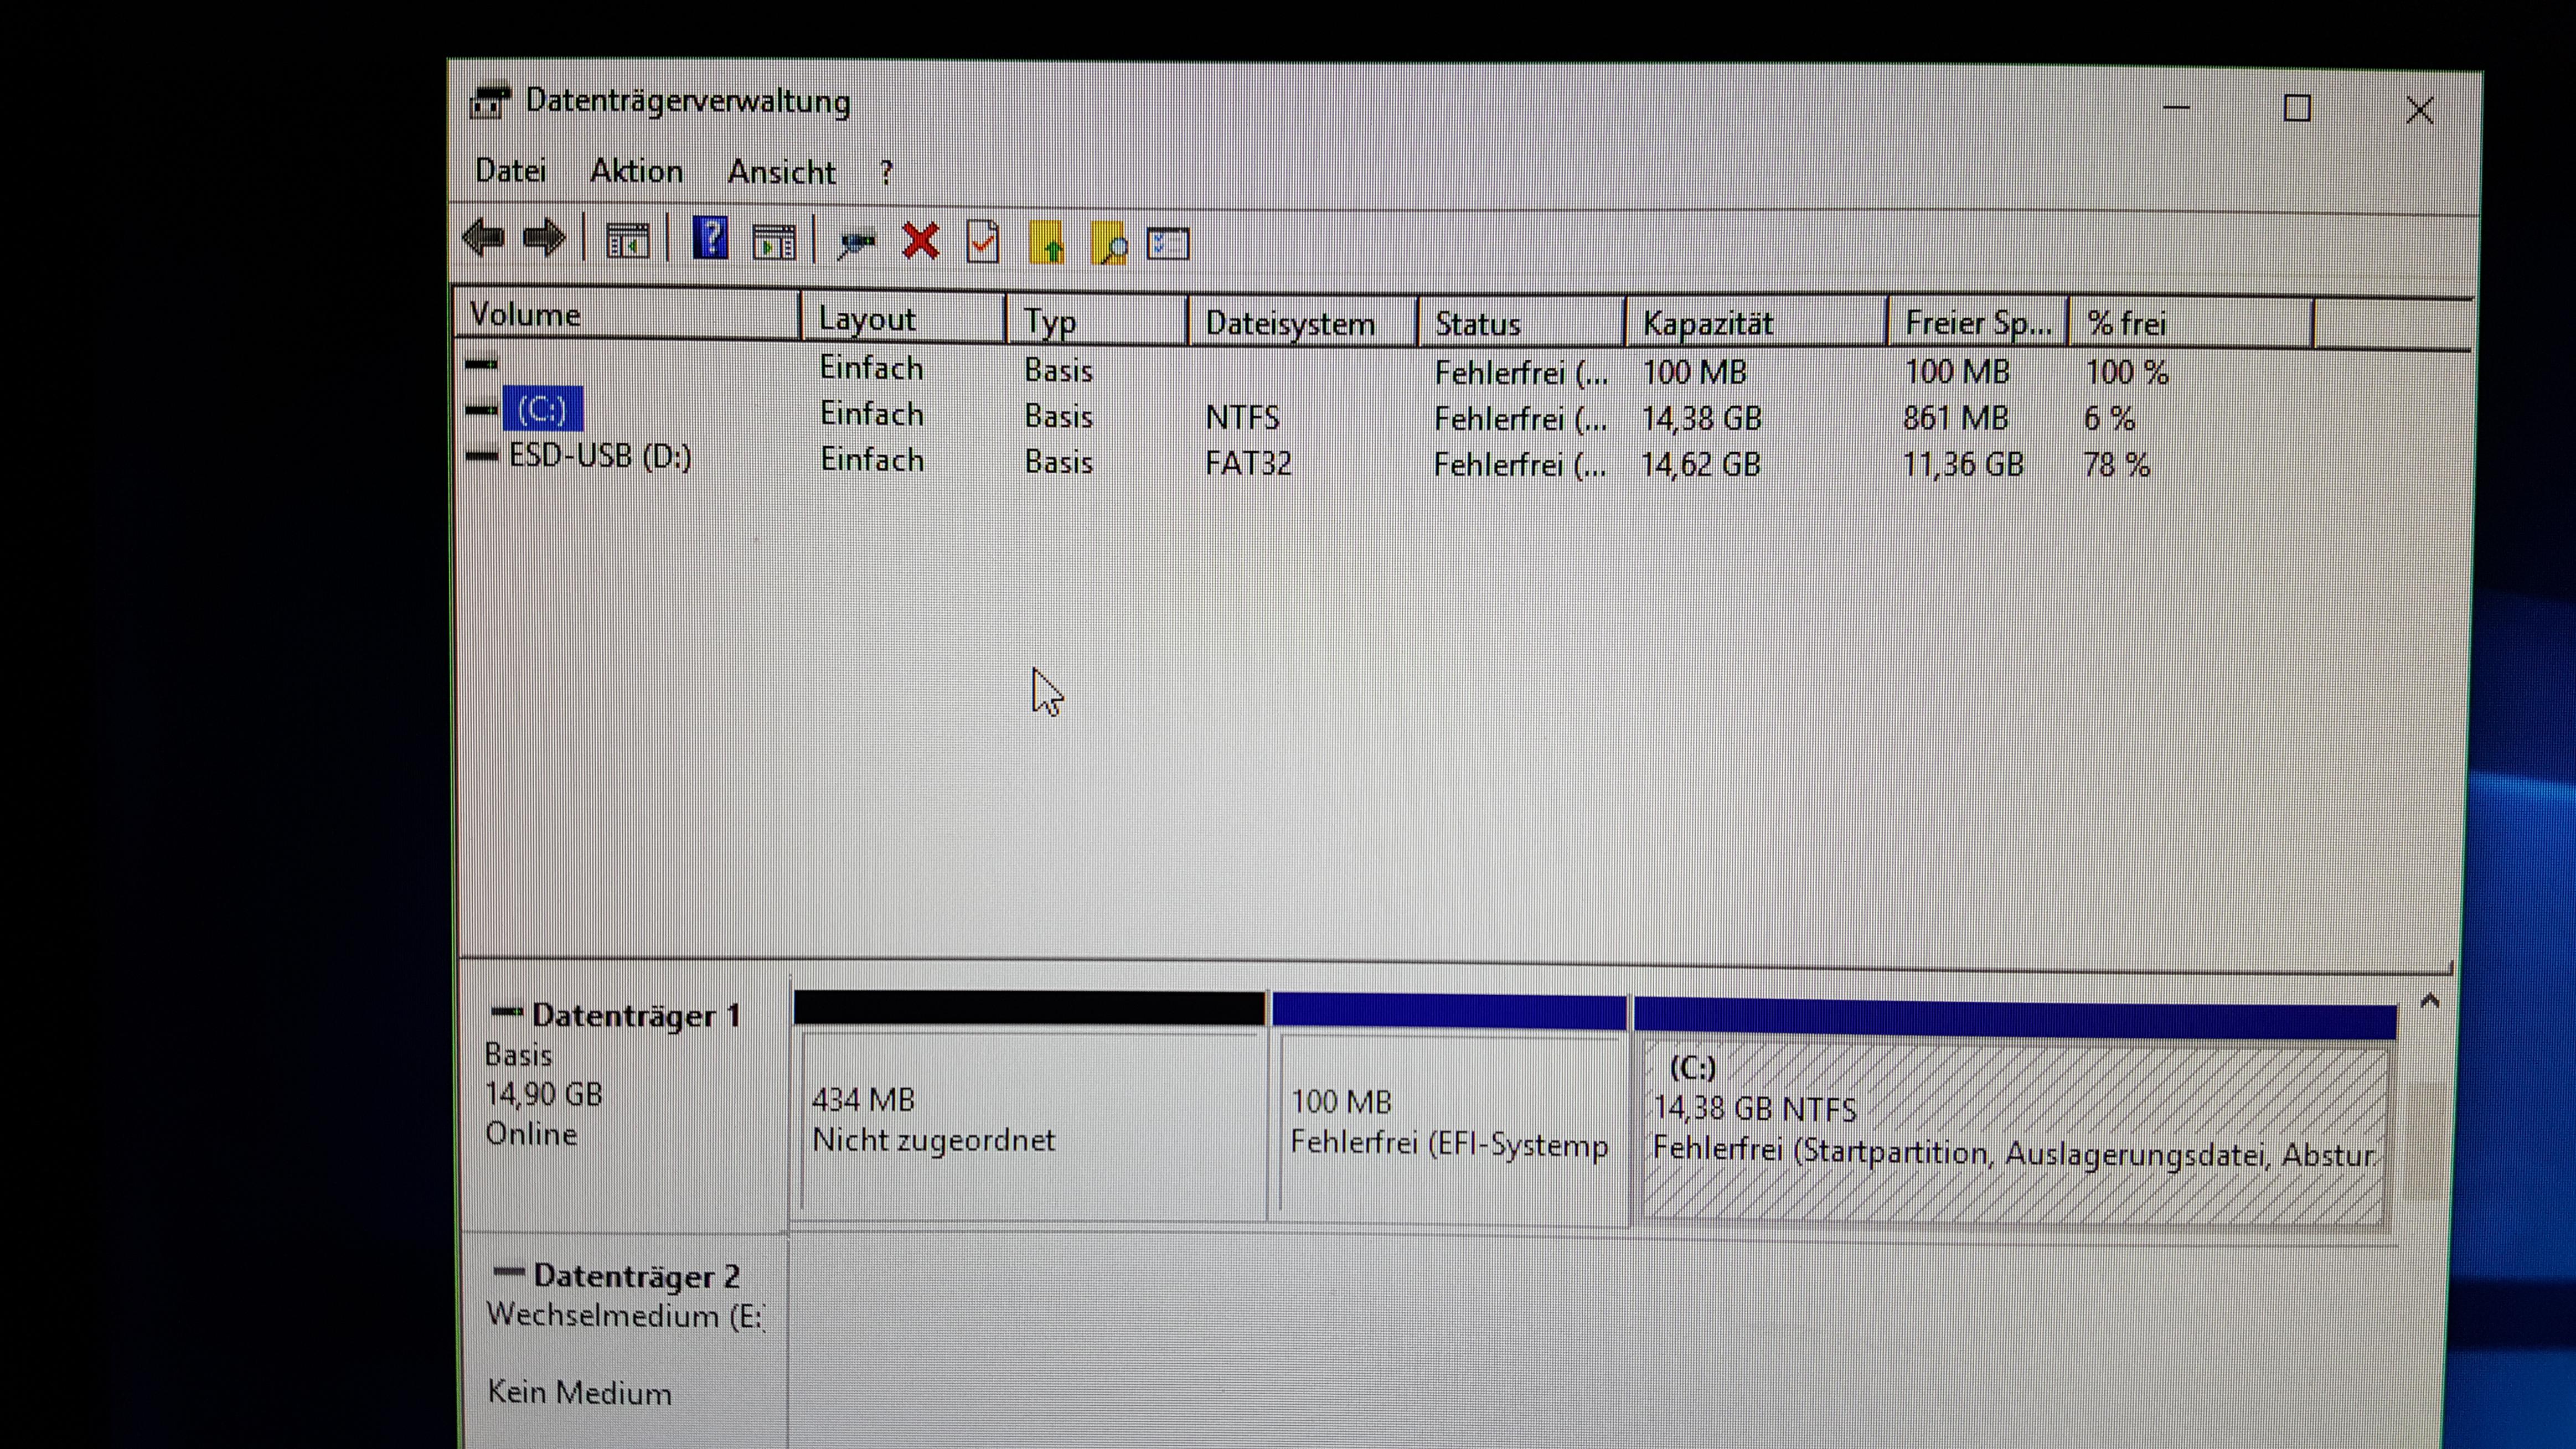Click the blue help question mark icon
Image resolution: width=2576 pixels, height=1449 pixels.
click(710, 240)
